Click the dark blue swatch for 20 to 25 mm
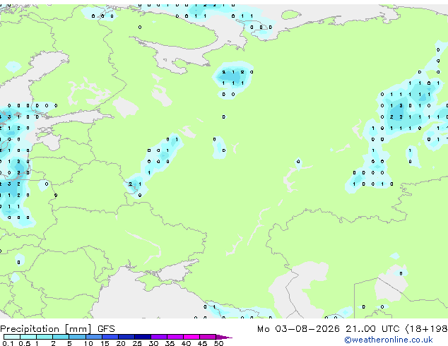 126,337
